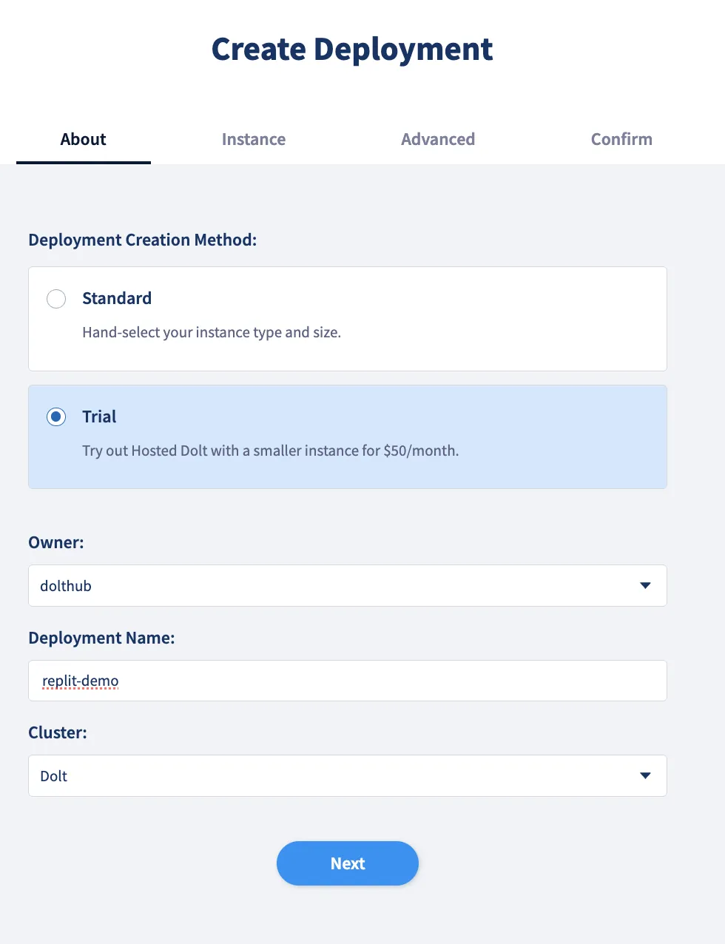Open the Advanced tab

click(438, 139)
